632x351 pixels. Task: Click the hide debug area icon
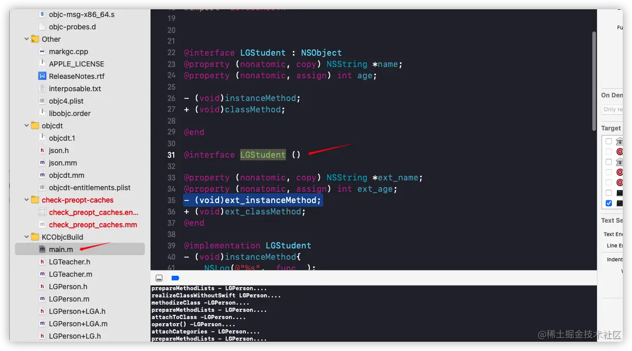pos(159,278)
